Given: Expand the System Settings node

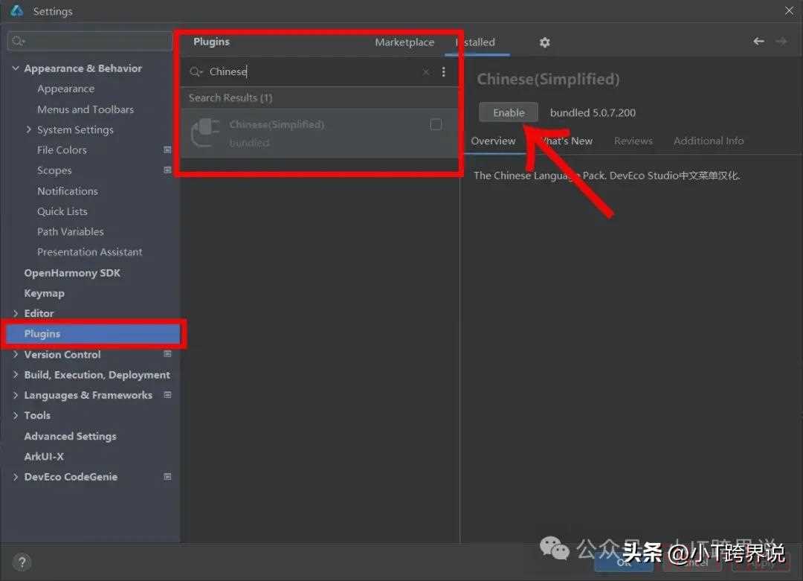Looking at the screenshot, I should [x=29, y=129].
